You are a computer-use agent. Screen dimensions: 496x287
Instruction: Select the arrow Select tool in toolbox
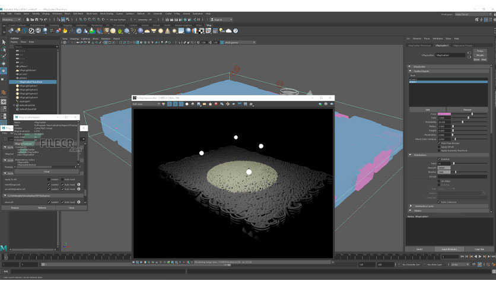pyautogui.click(x=4, y=42)
